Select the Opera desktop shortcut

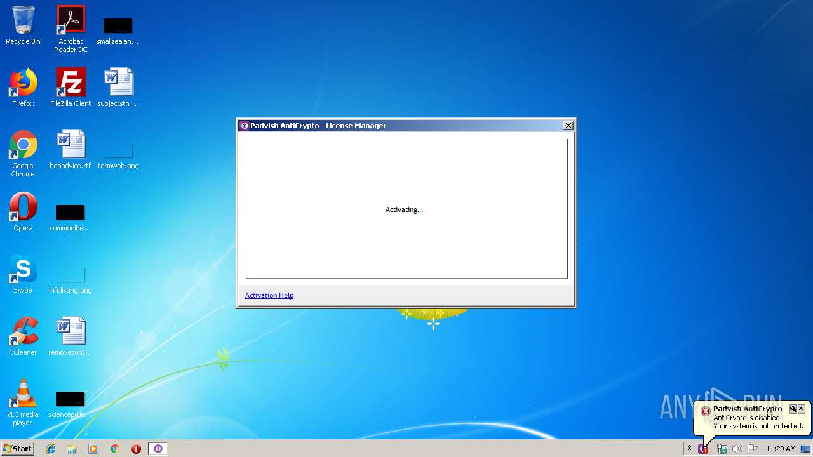point(23,212)
